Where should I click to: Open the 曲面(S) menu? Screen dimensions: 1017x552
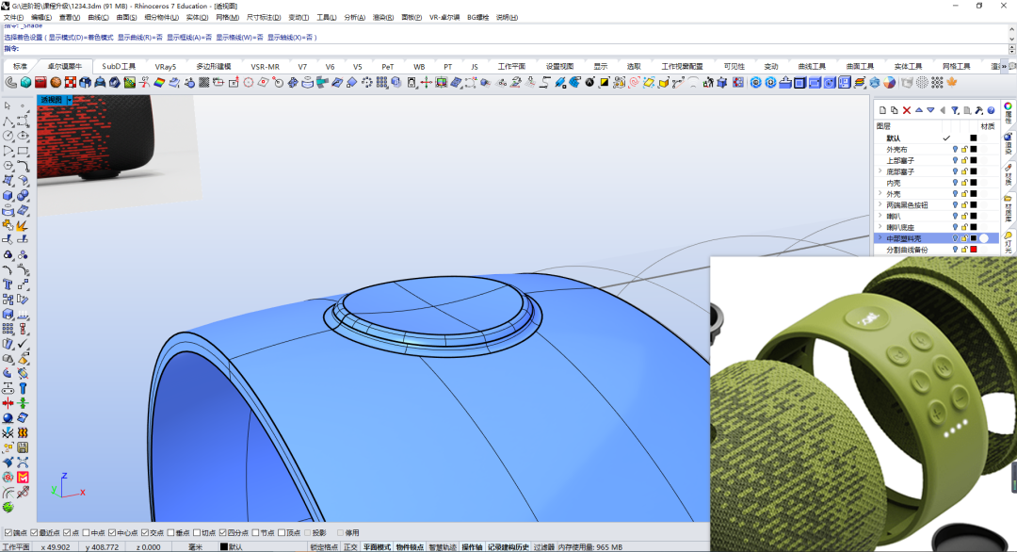[126, 18]
